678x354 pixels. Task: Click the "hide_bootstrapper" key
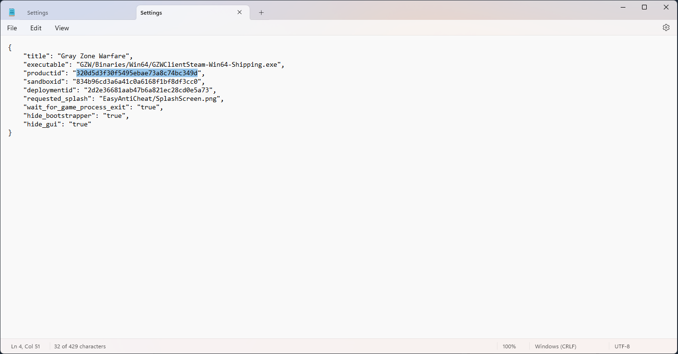point(59,115)
